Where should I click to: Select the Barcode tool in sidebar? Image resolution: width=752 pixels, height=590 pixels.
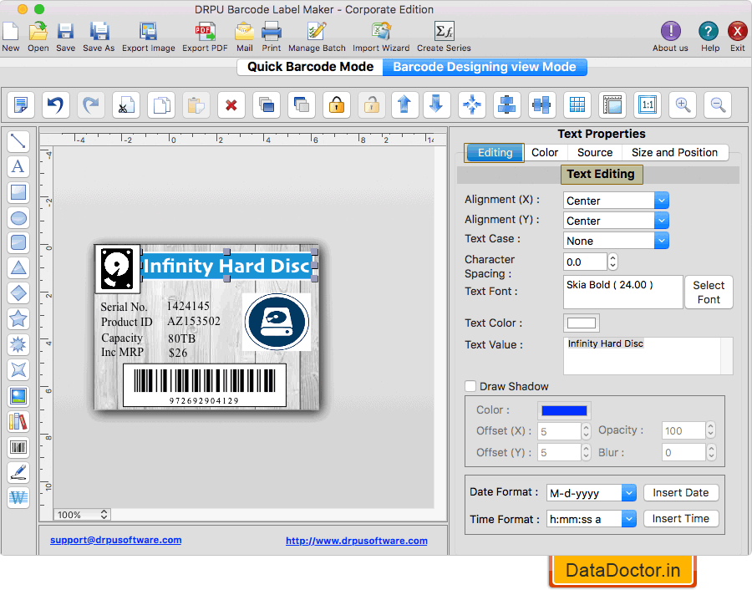click(x=18, y=447)
